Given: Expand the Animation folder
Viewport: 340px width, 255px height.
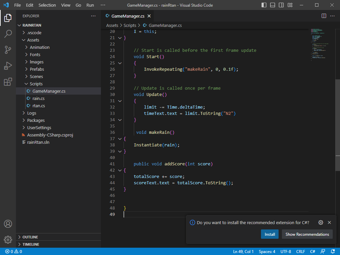Looking at the screenshot, I should (26, 47).
